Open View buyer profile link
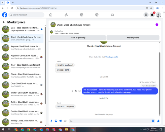 pos(112,57)
